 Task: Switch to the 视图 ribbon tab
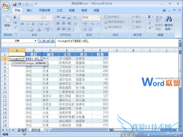pyautogui.click(x=96, y=10)
